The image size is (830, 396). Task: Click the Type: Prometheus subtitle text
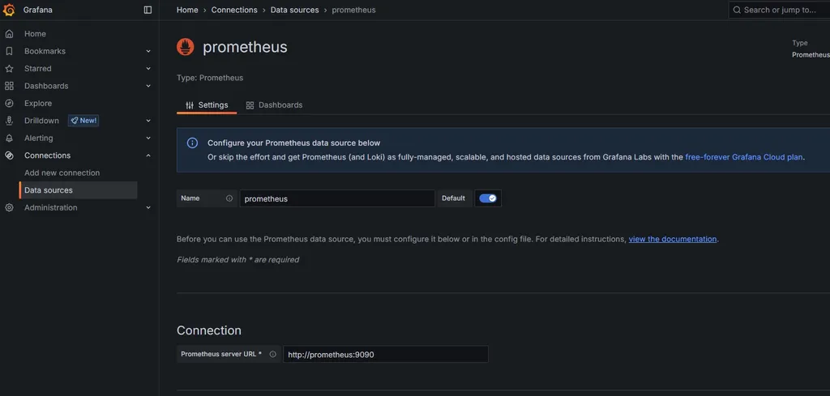pos(210,78)
